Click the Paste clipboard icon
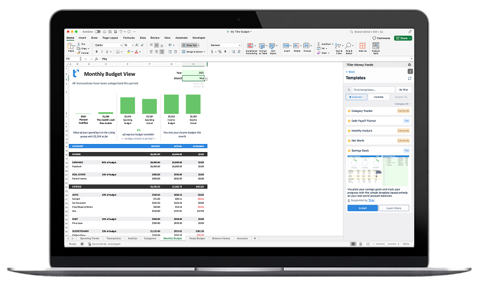477x283 pixels. tap(71, 47)
